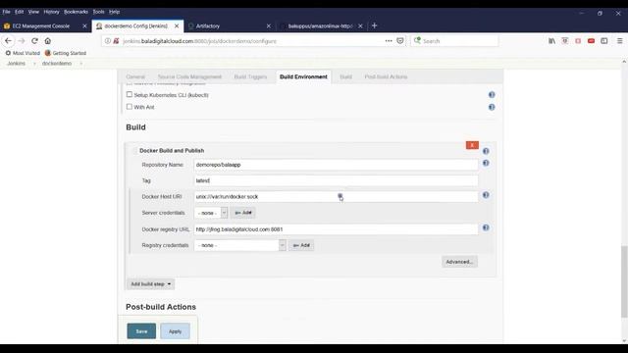Viewport: 628px width, 353px height.
Task: Open the Bookmarks menu
Action: 76,12
